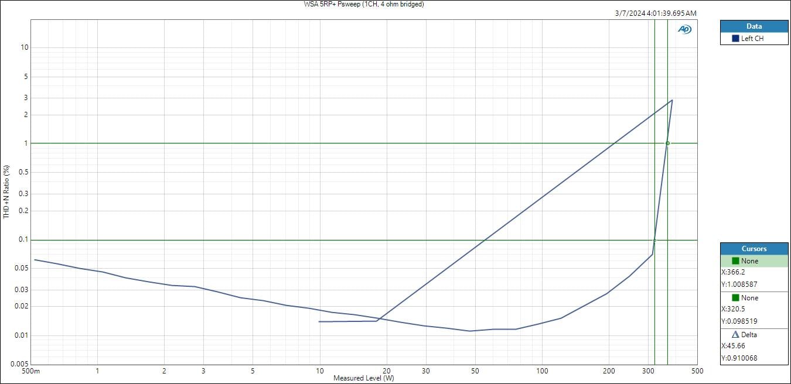Click the Cursors panel header
This screenshot has height=384, width=791.
point(754,249)
